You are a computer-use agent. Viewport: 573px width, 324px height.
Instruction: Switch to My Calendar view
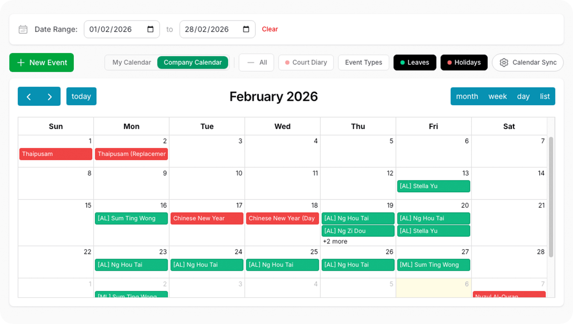click(x=132, y=63)
